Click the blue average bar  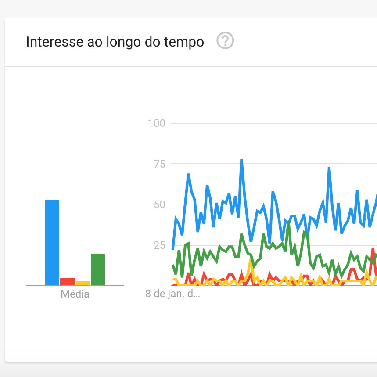[x=52, y=242]
